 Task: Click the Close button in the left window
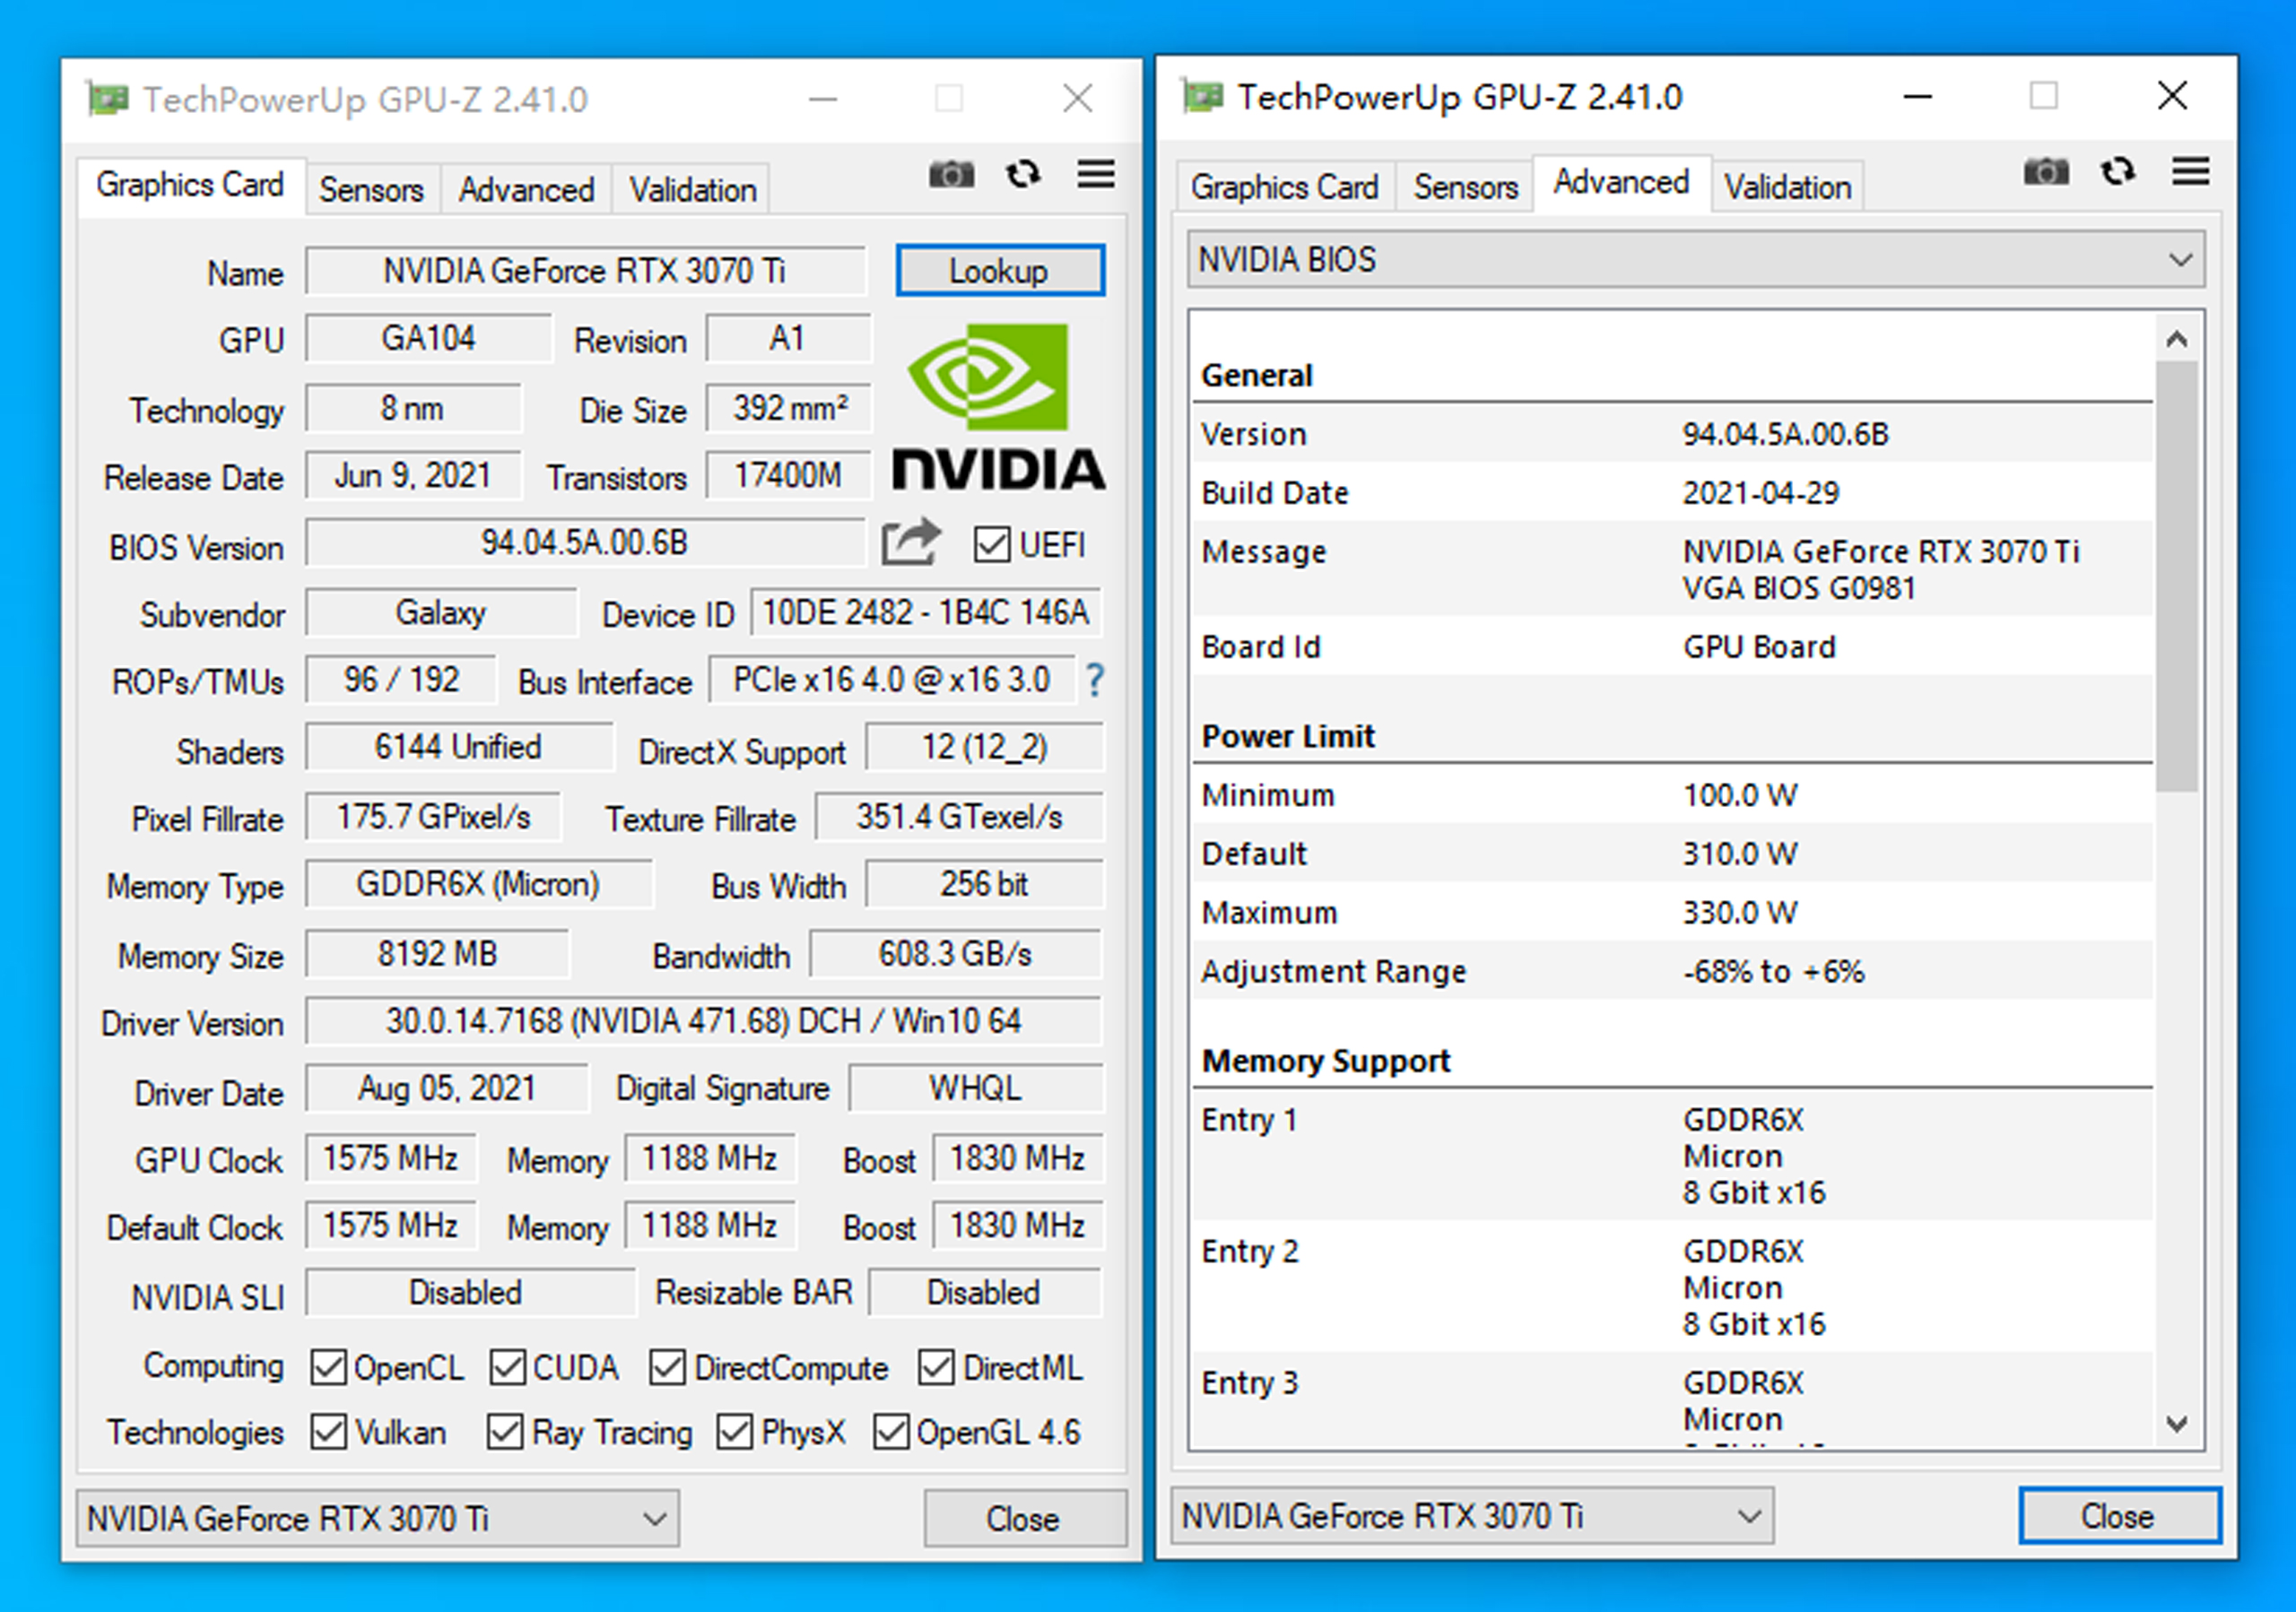[1022, 1518]
